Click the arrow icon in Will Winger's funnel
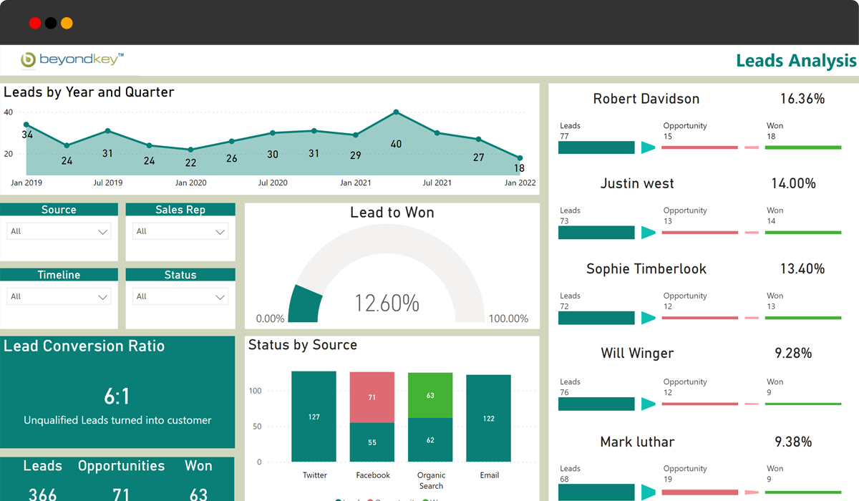 [x=648, y=404]
